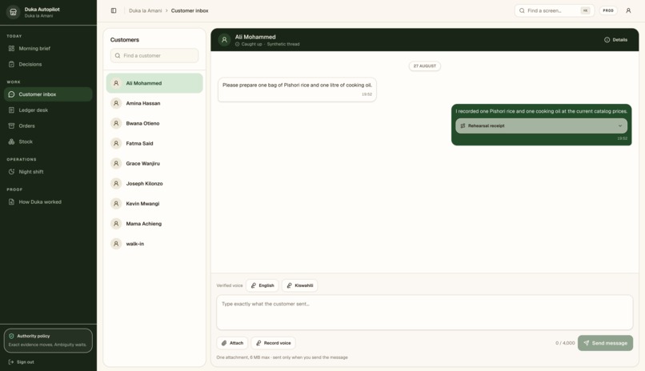Click the Decisions clipboard icon

point(11,64)
